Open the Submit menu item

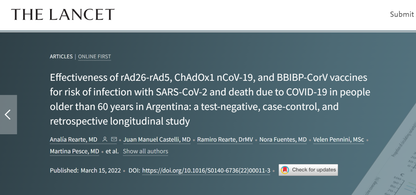pyautogui.click(x=401, y=14)
